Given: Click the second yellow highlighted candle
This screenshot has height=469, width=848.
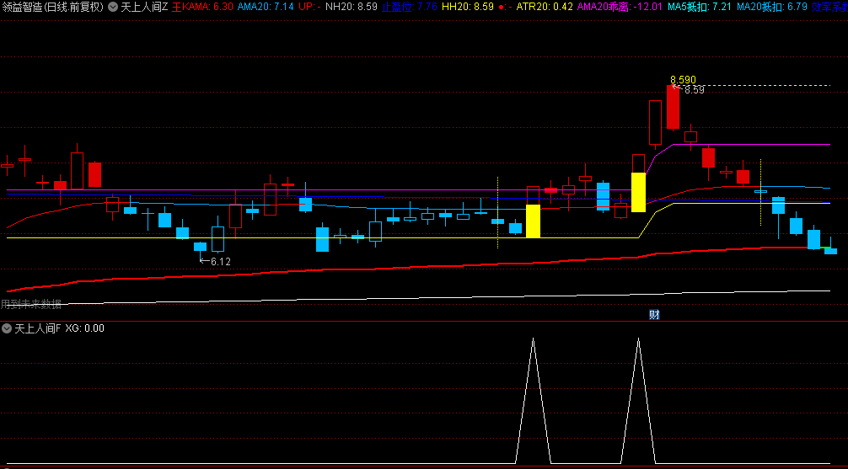Looking at the screenshot, I should click(x=638, y=192).
